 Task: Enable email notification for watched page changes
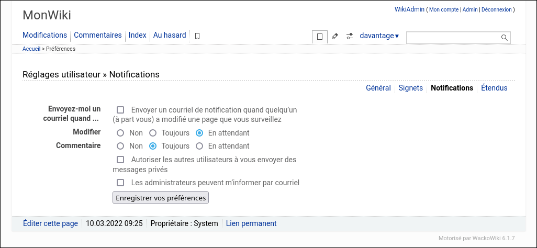point(120,110)
